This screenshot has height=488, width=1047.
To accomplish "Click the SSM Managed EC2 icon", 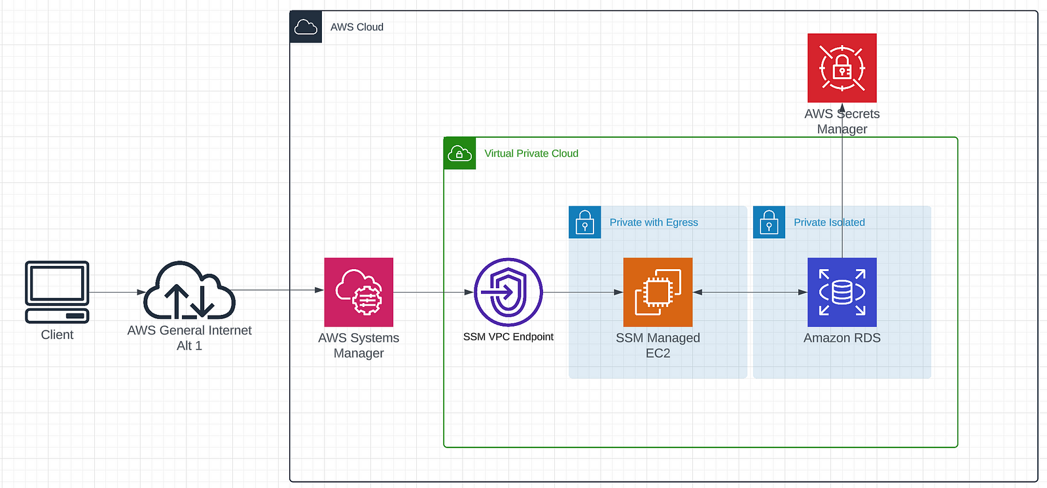I will [658, 292].
